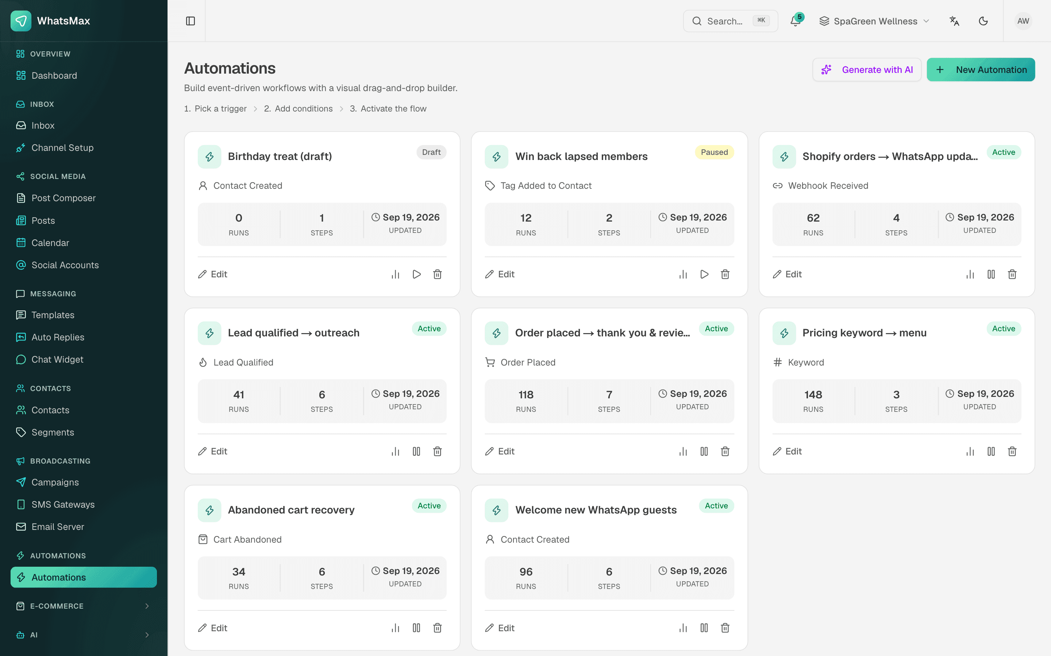View analytics for Birthday treat automation
The image size is (1051, 656).
point(395,274)
